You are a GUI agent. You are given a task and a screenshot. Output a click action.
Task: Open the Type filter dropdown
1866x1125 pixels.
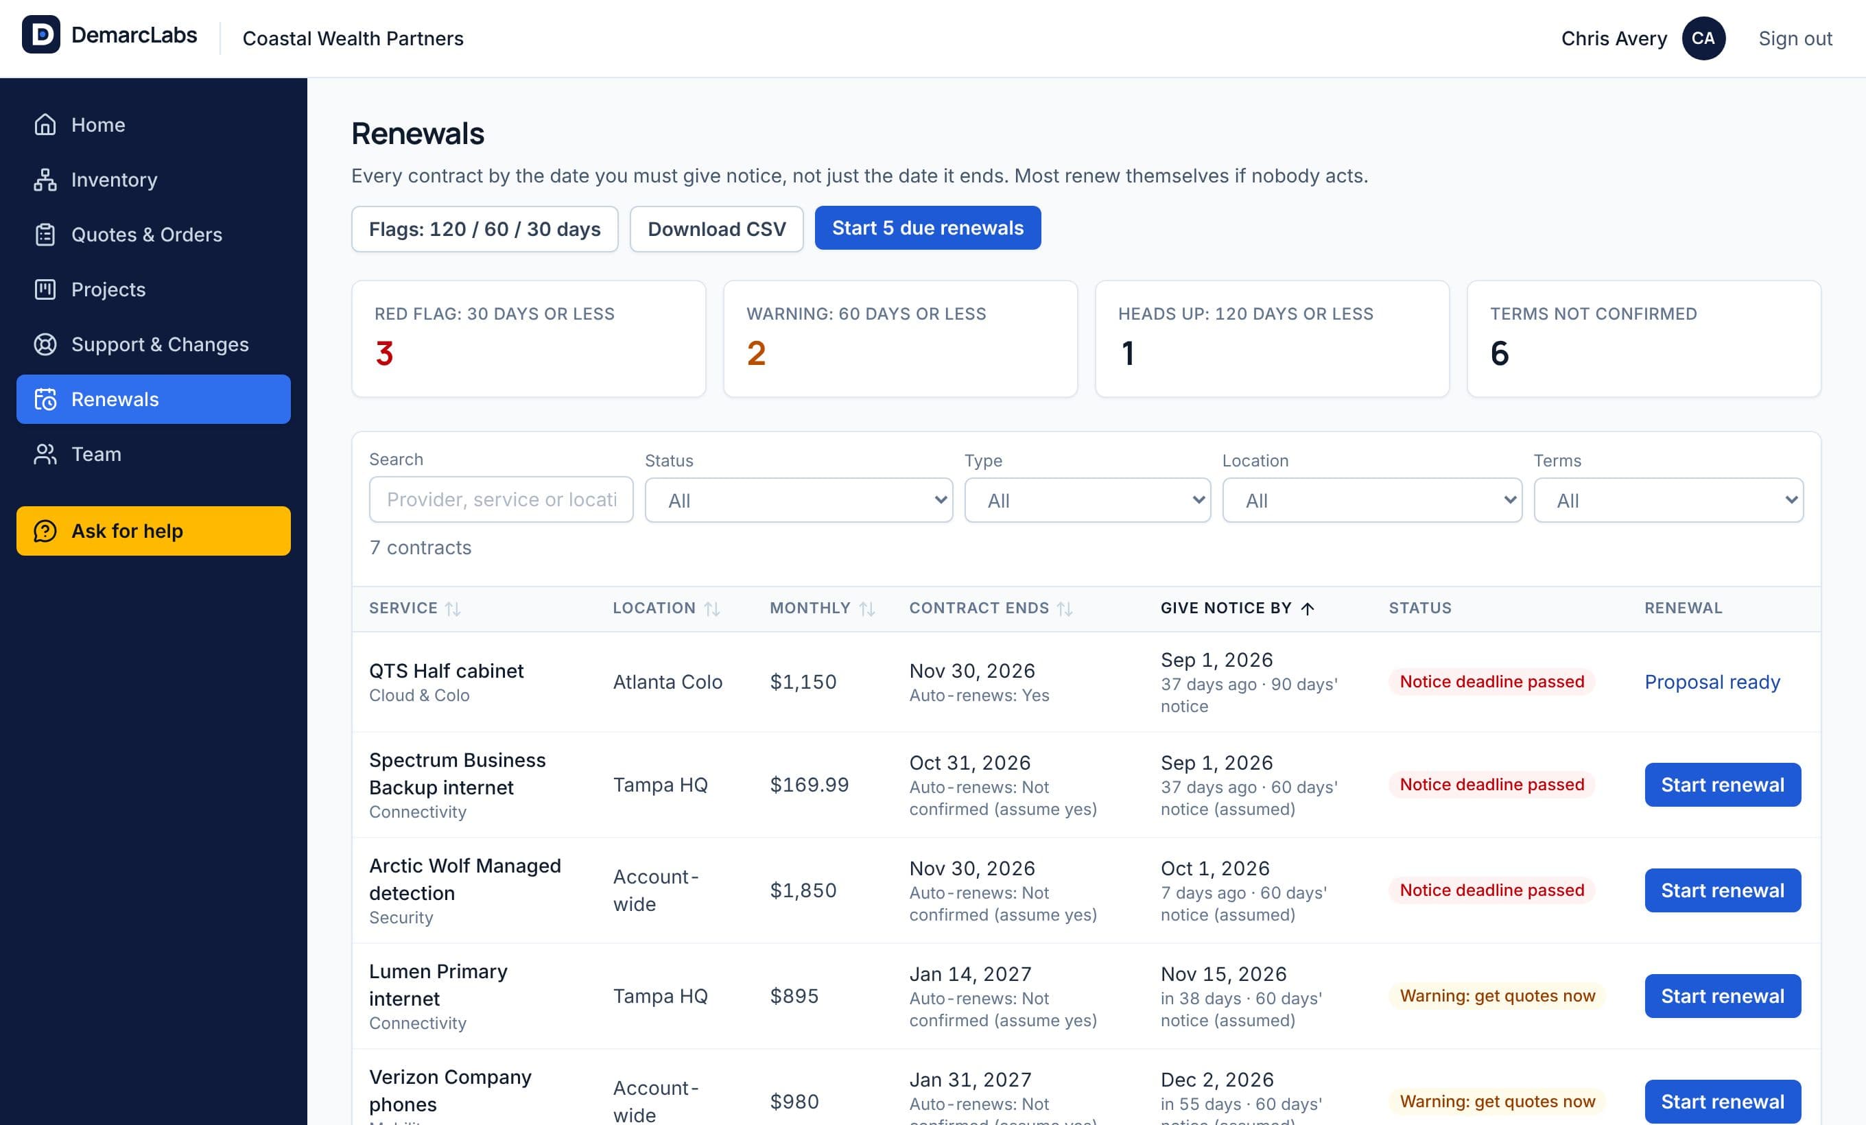[1087, 501]
